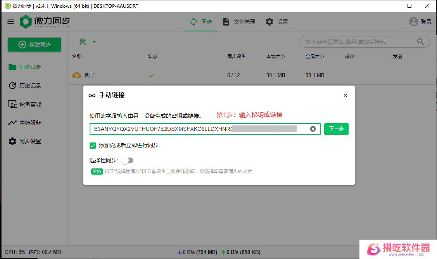Viewport: 437px width, 259px height.
Task: Clear the key input with the X icon
Action: (x=313, y=129)
